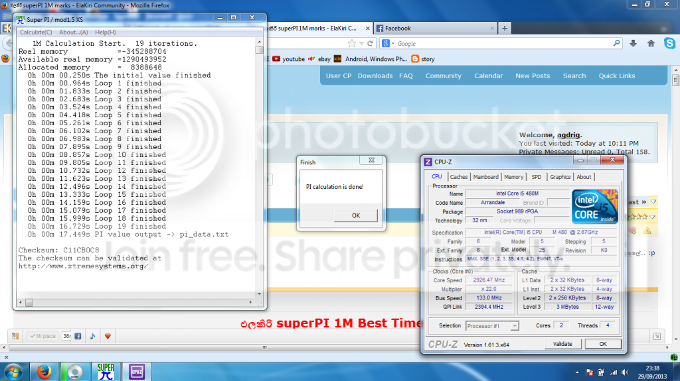Image resolution: width=680 pixels, height=381 pixels.
Task: Click the Action Center flag tray icon
Action: (x=589, y=372)
